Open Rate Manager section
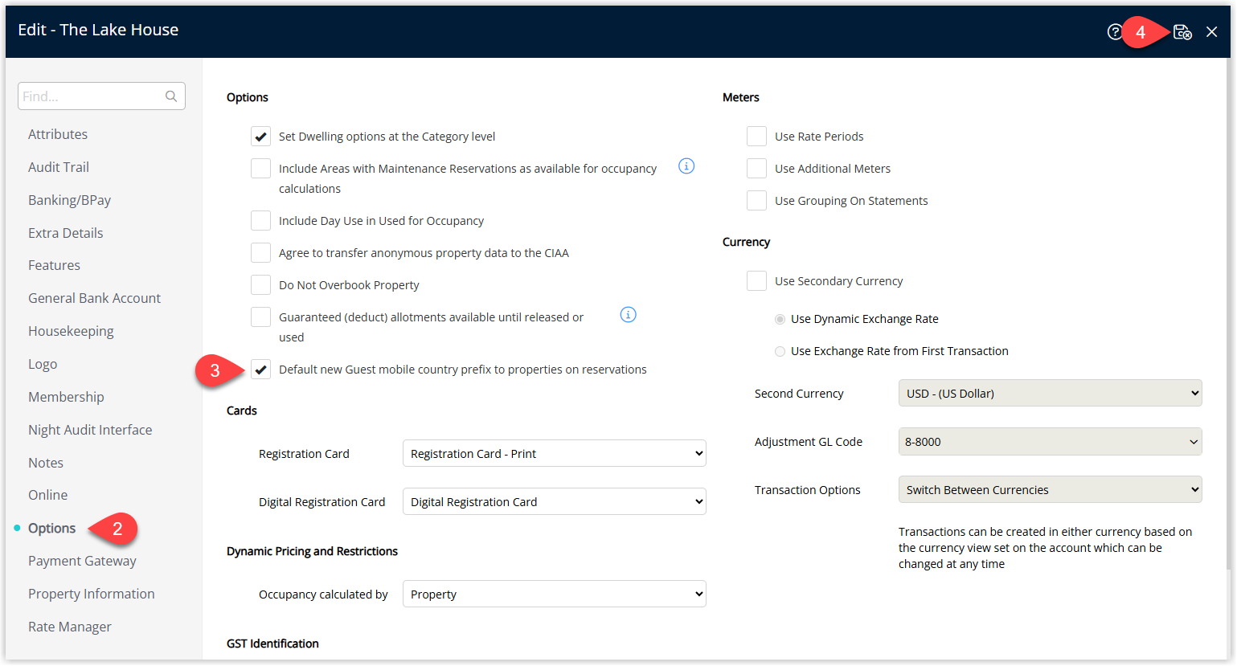 pyautogui.click(x=70, y=627)
